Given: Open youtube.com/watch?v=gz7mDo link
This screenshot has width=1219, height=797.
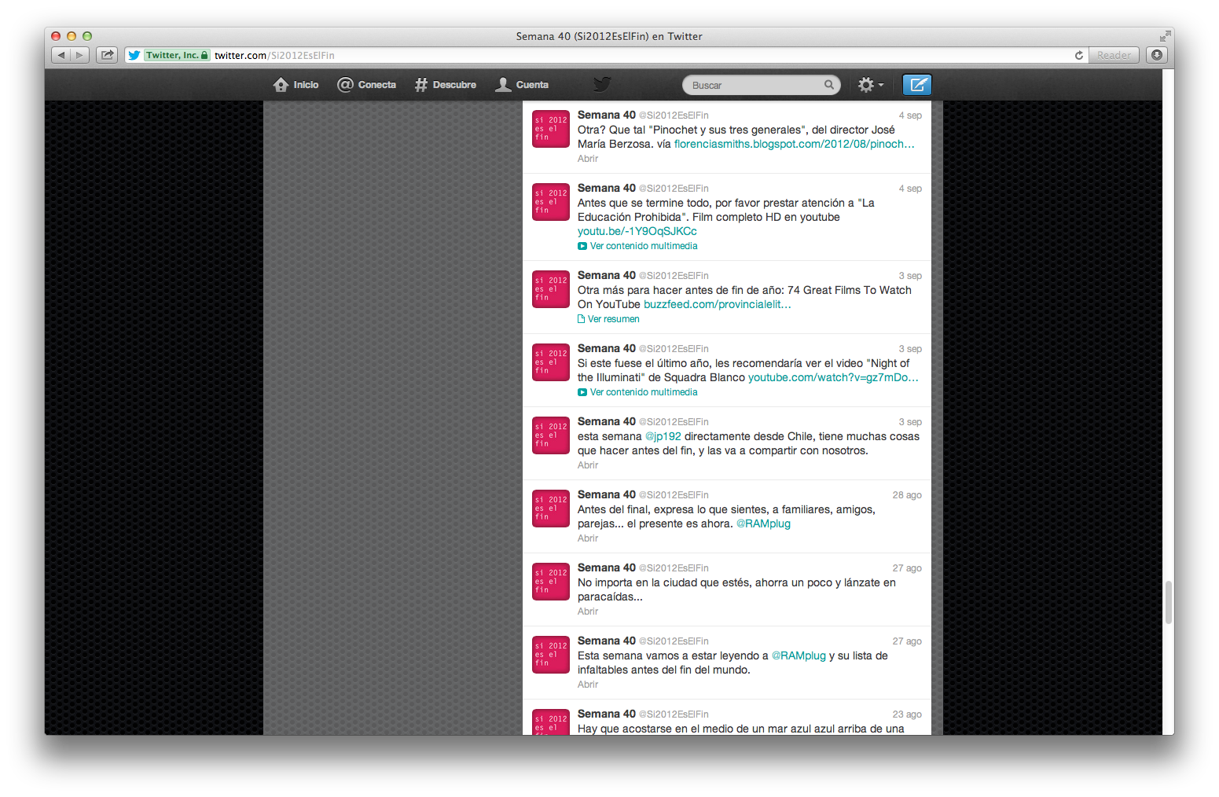Looking at the screenshot, I should [833, 377].
